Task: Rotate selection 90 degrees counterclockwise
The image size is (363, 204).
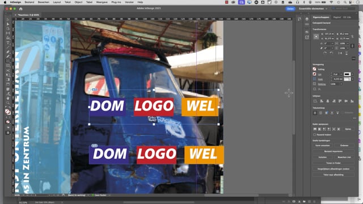Action: (x=331, y=53)
